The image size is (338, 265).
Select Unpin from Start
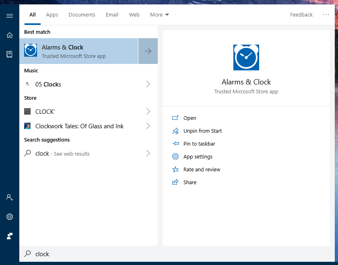[203, 131]
